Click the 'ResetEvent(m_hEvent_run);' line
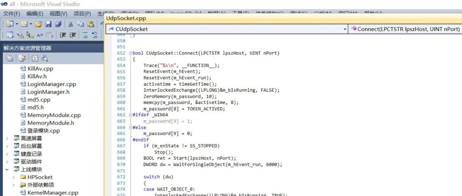Screen dimensions: 462x196 point(177,78)
